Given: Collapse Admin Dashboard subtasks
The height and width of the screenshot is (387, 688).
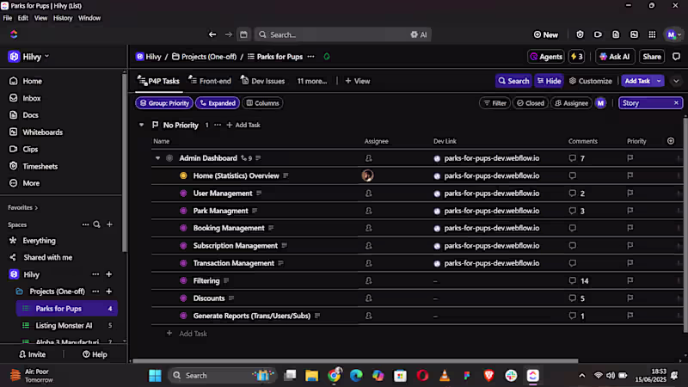Looking at the screenshot, I should click(157, 158).
